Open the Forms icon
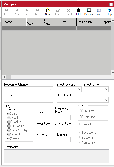The width and height of the screenshot is (114, 167). tap(99, 10)
